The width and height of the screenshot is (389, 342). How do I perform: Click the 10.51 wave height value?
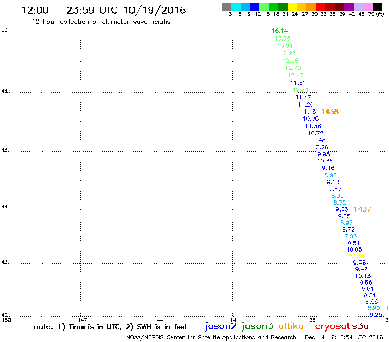[352, 243]
